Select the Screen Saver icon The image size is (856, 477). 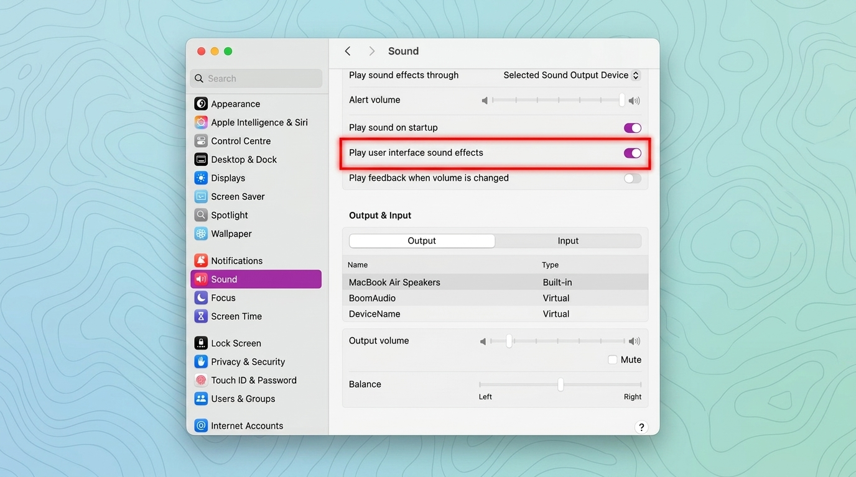(201, 197)
